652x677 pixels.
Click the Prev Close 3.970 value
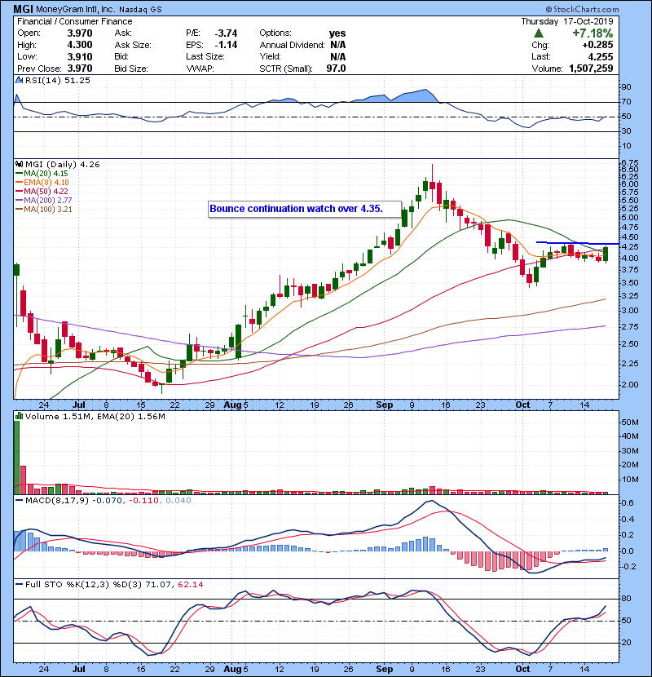click(80, 69)
